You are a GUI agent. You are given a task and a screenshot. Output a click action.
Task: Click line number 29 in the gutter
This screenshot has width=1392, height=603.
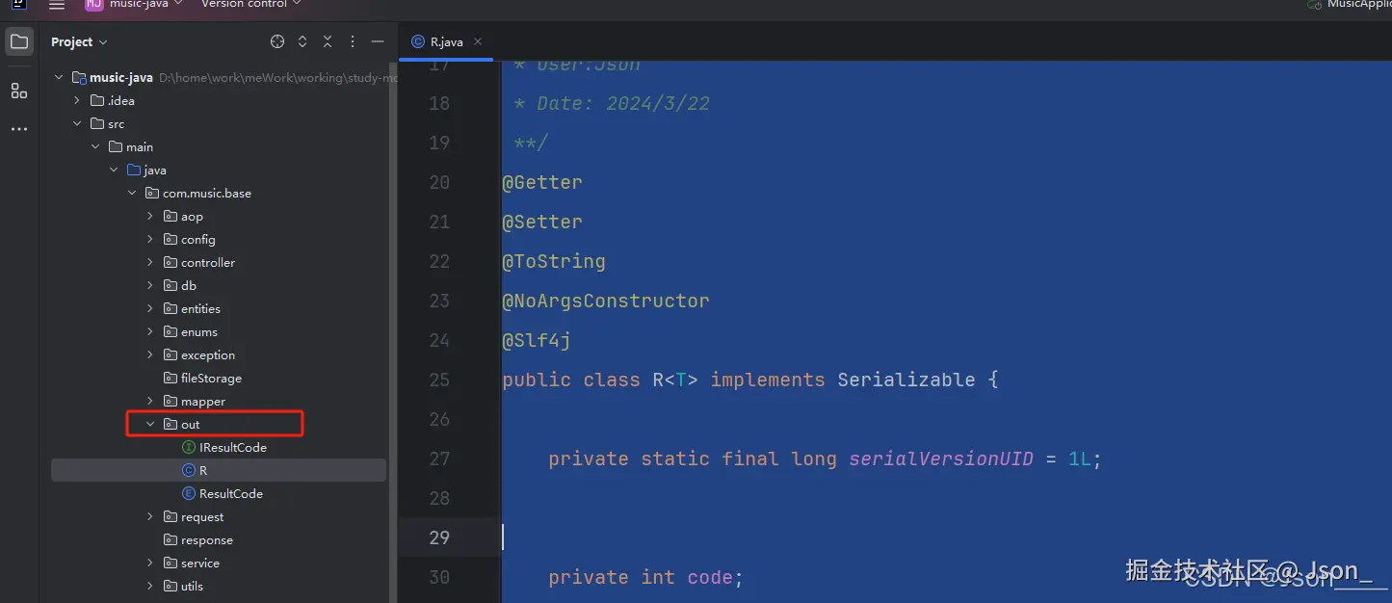click(439, 537)
